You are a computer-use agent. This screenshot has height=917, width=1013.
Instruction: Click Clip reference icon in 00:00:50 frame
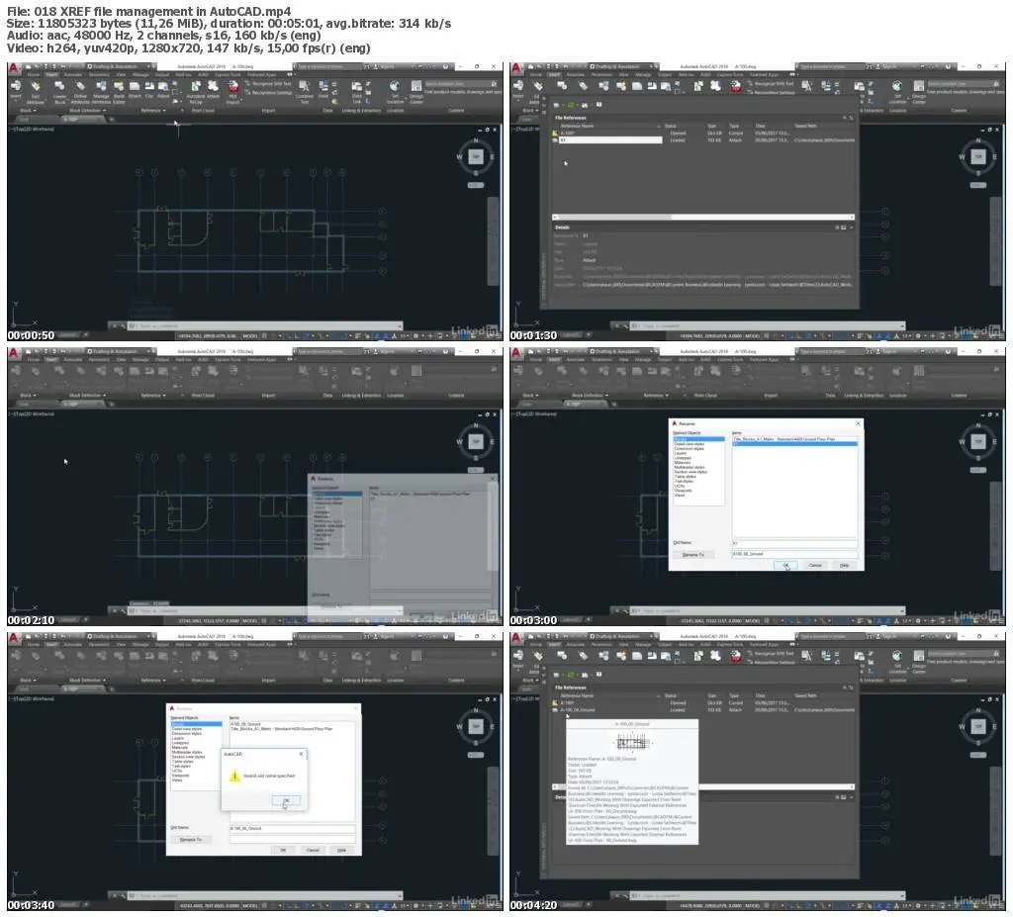(149, 87)
